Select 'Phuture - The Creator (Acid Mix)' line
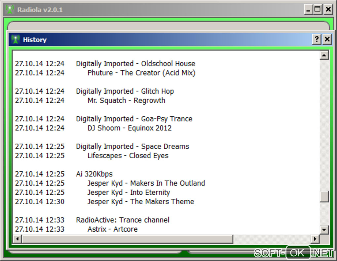Screen dimensions: 337x261 [141, 73]
